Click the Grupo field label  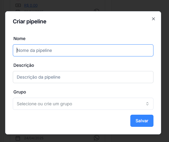coord(20,92)
